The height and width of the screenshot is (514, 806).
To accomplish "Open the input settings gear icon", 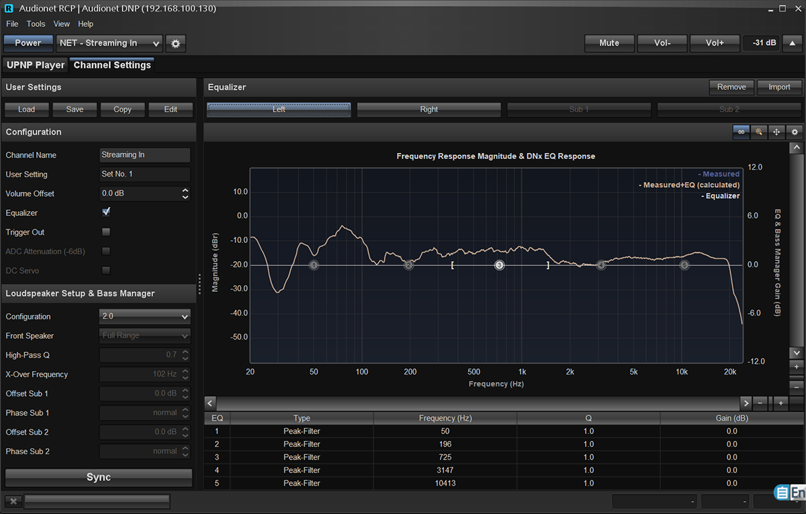I will 176,43.
